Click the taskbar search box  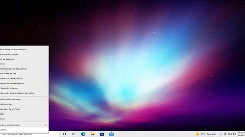(30, 134)
